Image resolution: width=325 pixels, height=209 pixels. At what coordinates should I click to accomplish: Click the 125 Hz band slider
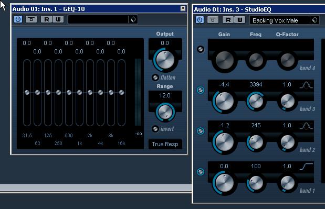coord(48,92)
